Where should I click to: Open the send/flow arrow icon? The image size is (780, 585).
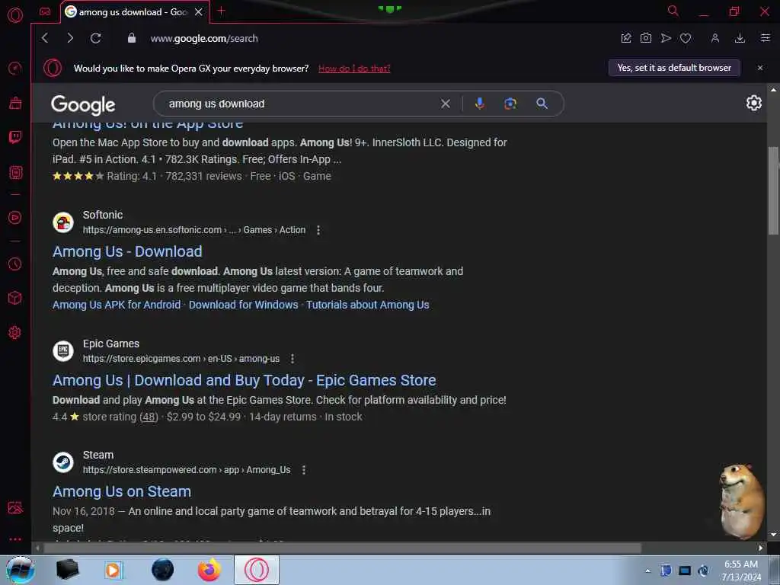[666, 38]
